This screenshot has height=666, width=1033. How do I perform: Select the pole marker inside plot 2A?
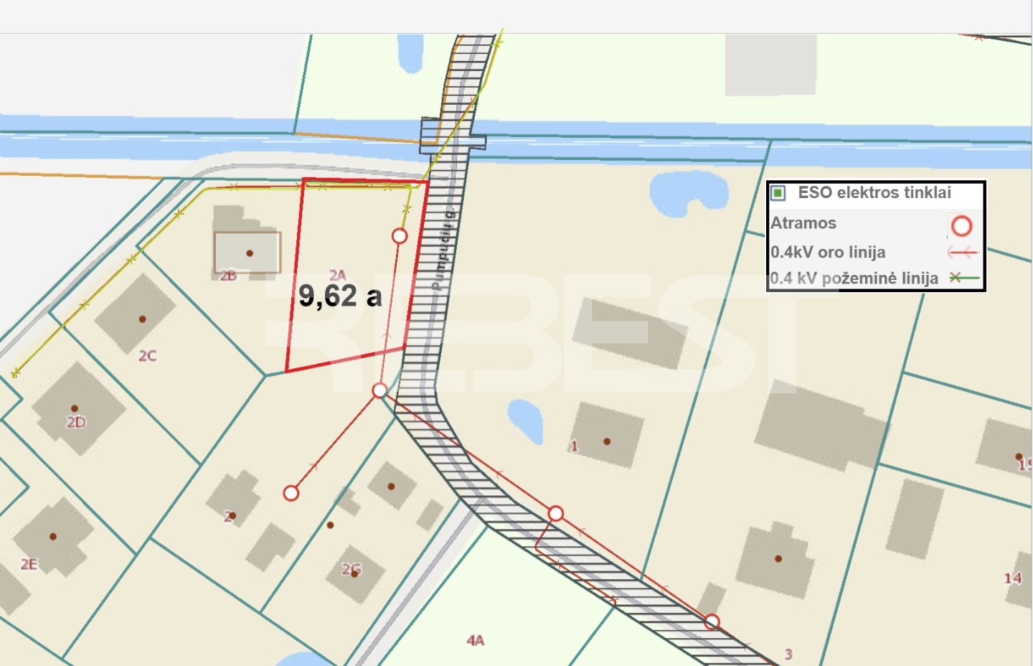400,235
